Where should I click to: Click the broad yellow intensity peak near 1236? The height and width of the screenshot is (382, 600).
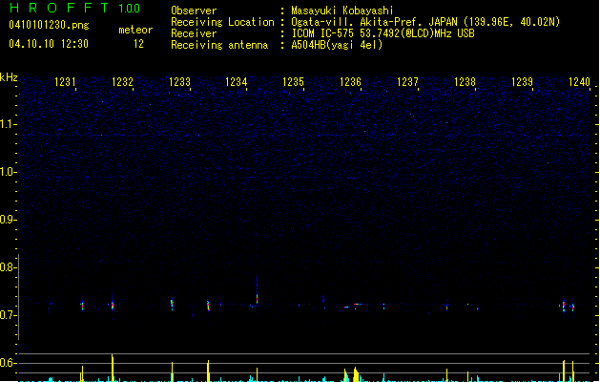tap(356, 374)
